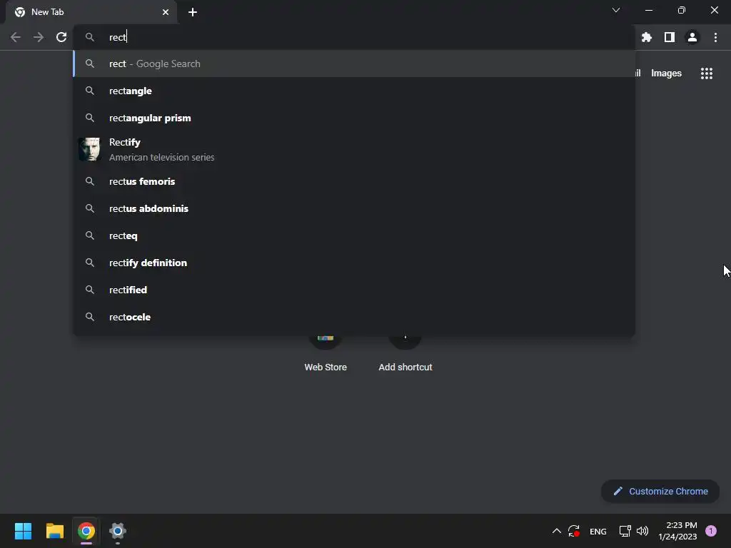Choose the 'rectangle' suggestion
This screenshot has height=548, width=731.
pyautogui.click(x=354, y=91)
